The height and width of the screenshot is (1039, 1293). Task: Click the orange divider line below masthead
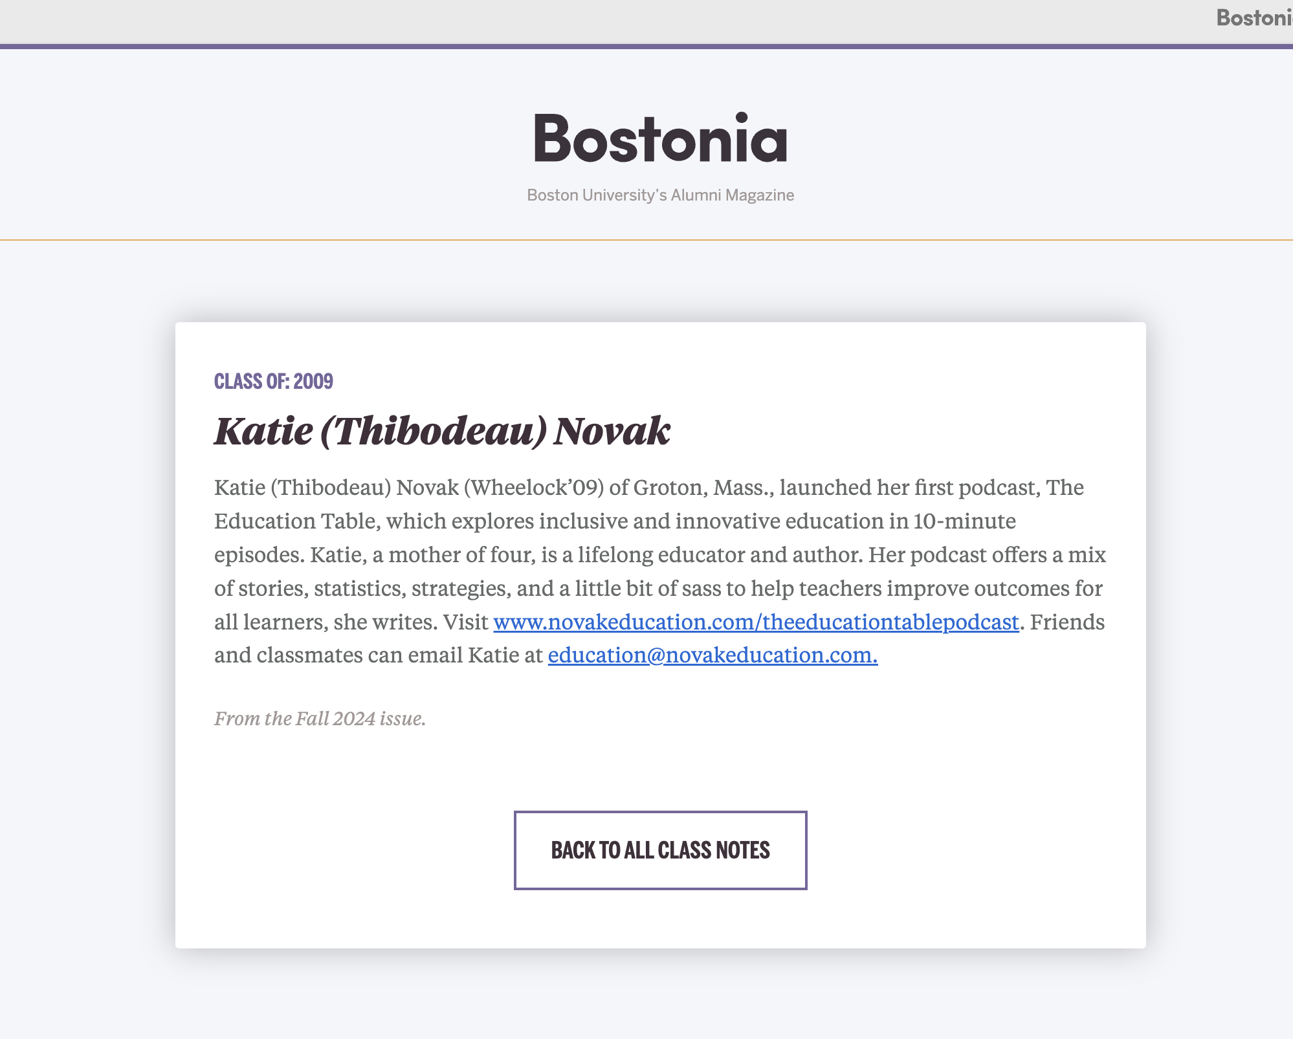[646, 240]
